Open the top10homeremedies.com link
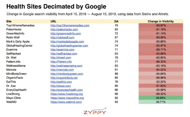This screenshot has height=117, width=190. pos(70,25)
